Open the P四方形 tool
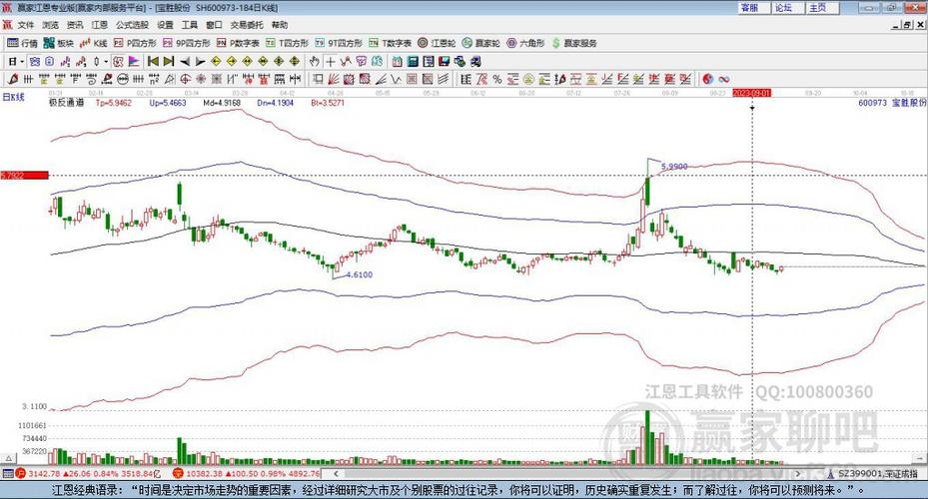This screenshot has height=499, width=928. [135, 43]
